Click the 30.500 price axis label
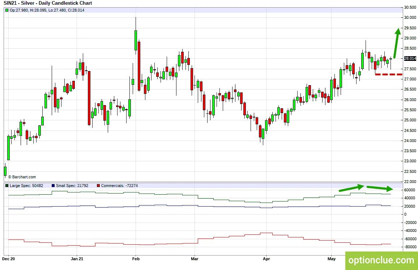Screen dimensions: 418x270 [x=410, y=8]
